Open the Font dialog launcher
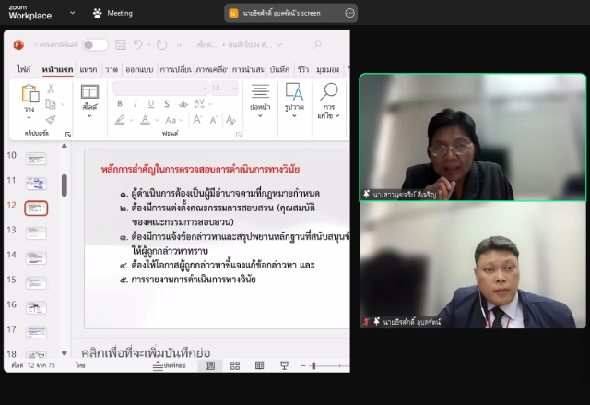 click(239, 135)
